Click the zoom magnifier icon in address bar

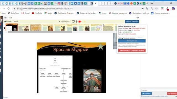(152, 9)
